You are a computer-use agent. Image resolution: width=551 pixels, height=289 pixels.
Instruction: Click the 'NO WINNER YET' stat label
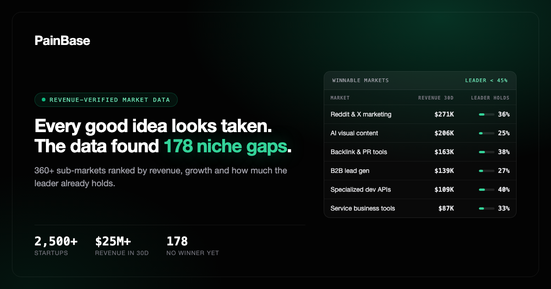coord(193,253)
